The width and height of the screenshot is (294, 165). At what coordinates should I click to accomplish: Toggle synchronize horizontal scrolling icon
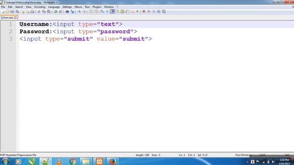(x=96, y=11)
